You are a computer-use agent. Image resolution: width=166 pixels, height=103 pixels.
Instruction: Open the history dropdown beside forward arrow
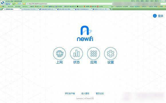[x=11, y=4]
